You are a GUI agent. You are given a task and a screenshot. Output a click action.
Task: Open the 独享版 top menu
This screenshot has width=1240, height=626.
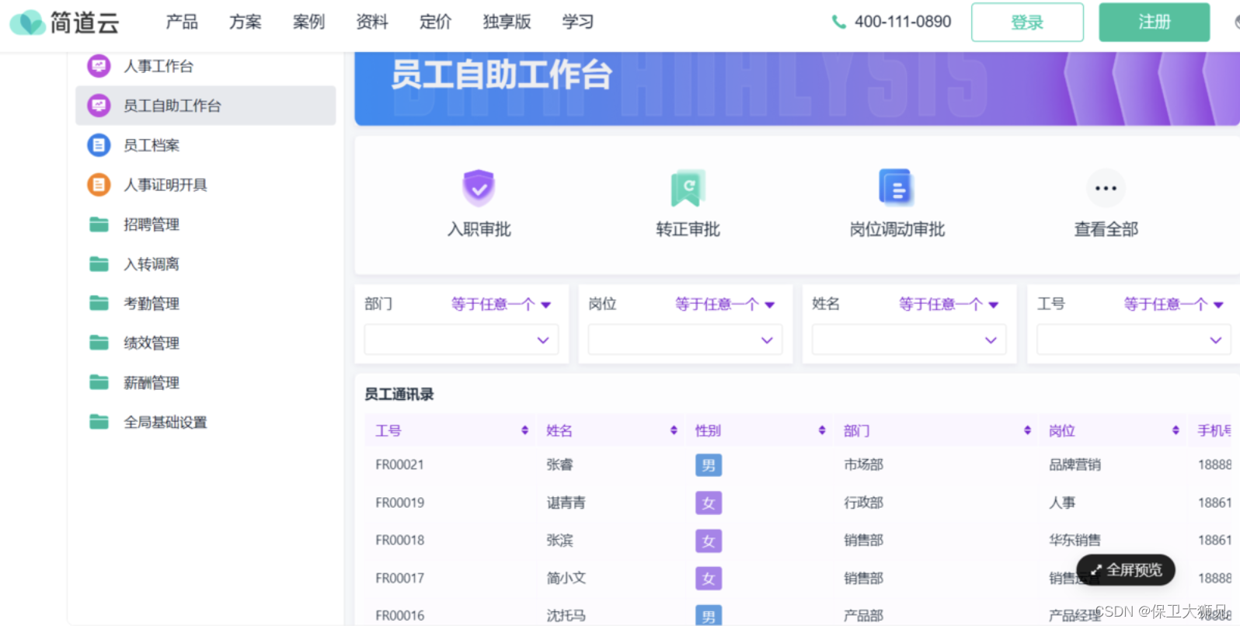click(x=507, y=22)
